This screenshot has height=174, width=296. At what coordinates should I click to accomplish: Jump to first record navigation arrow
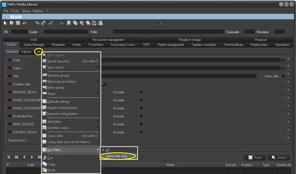click(x=9, y=157)
